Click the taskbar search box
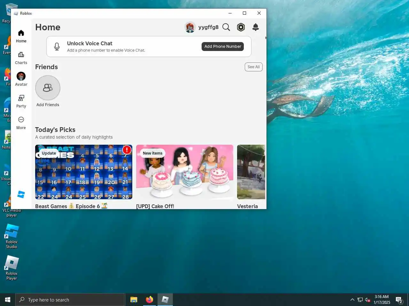 [x=70, y=300]
